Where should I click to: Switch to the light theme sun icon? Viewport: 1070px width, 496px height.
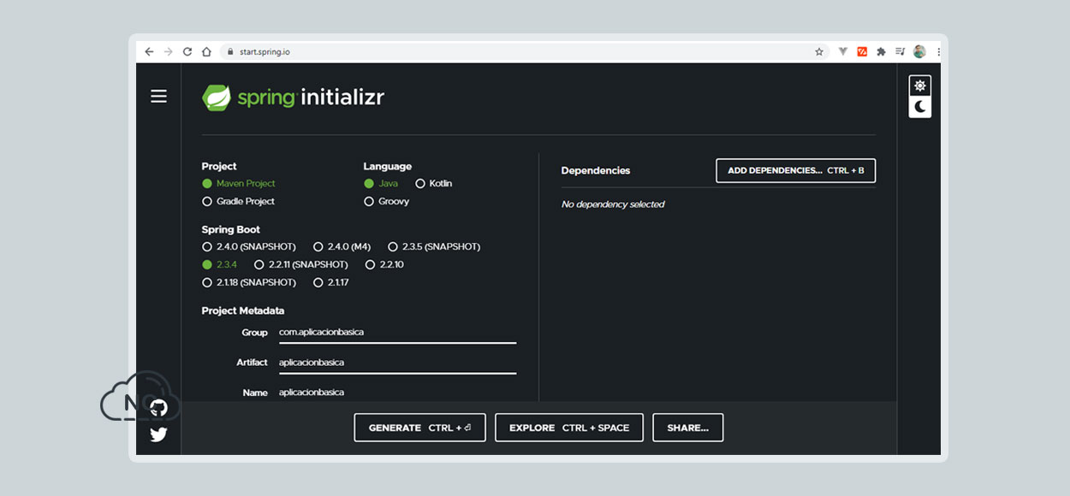point(920,86)
